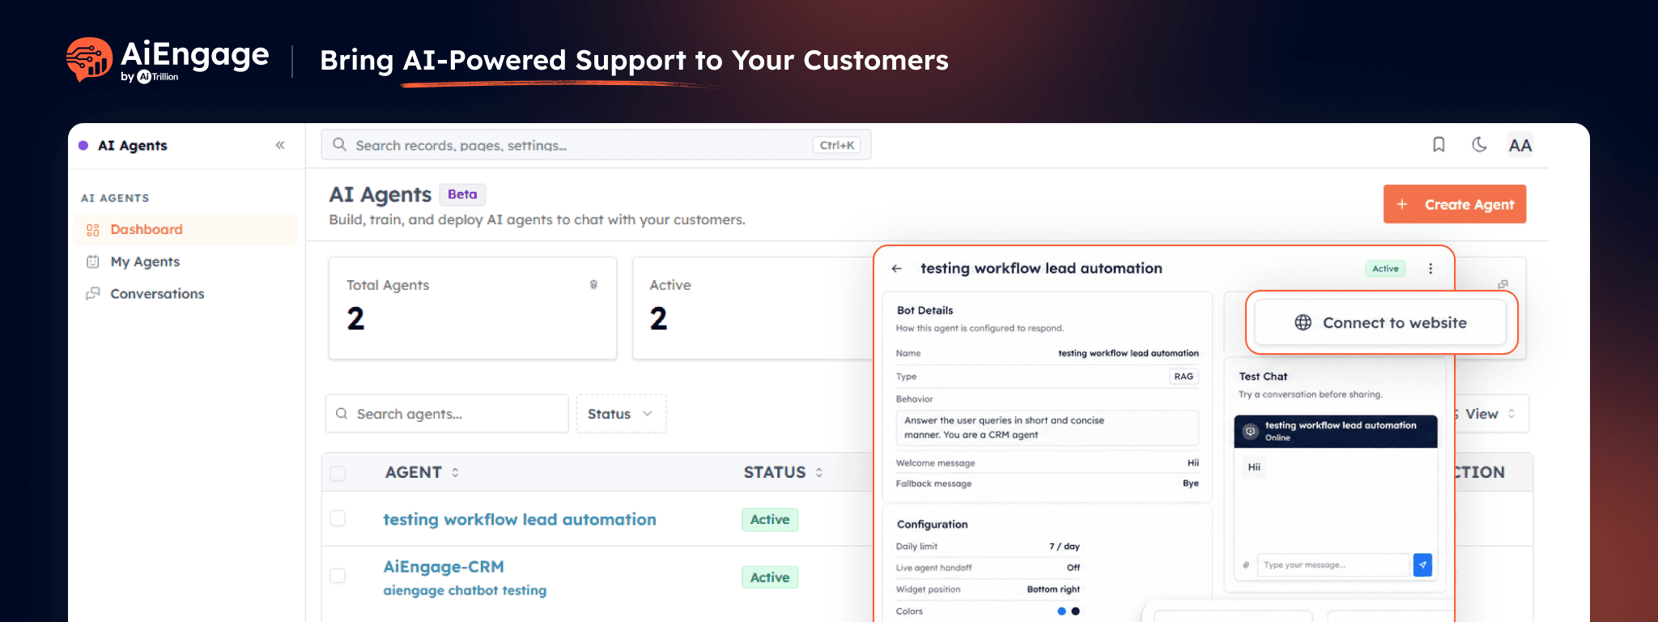This screenshot has width=1658, height=622.
Task: Click Active status of testing workflow row
Action: (770, 520)
